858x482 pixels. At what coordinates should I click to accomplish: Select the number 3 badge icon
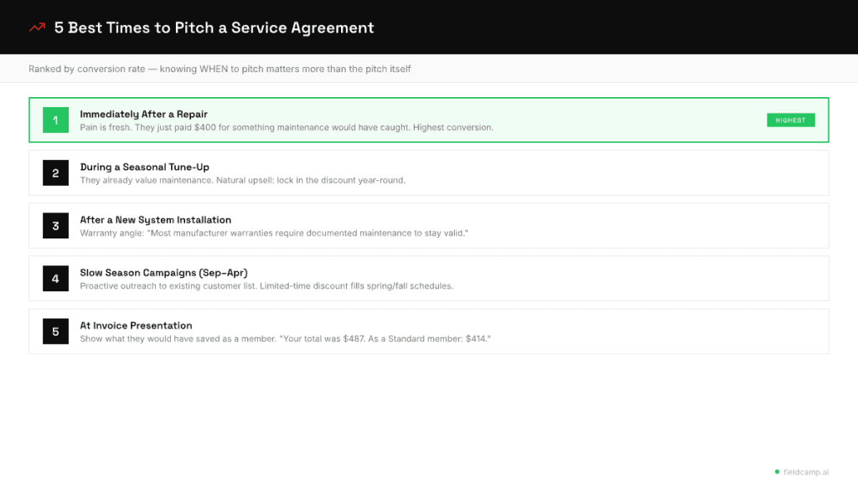(55, 225)
